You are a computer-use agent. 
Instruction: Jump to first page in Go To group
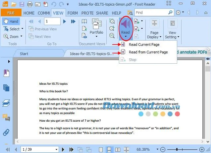click(x=31, y=21)
